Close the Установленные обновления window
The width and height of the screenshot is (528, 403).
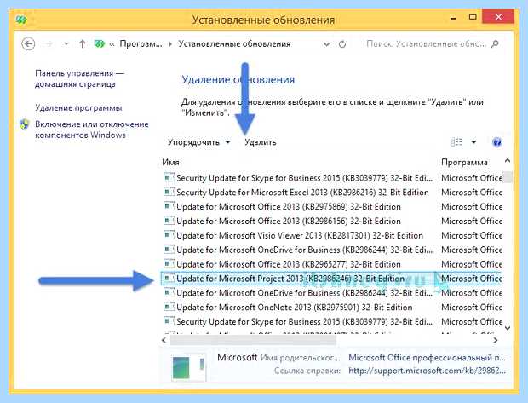click(498, 17)
